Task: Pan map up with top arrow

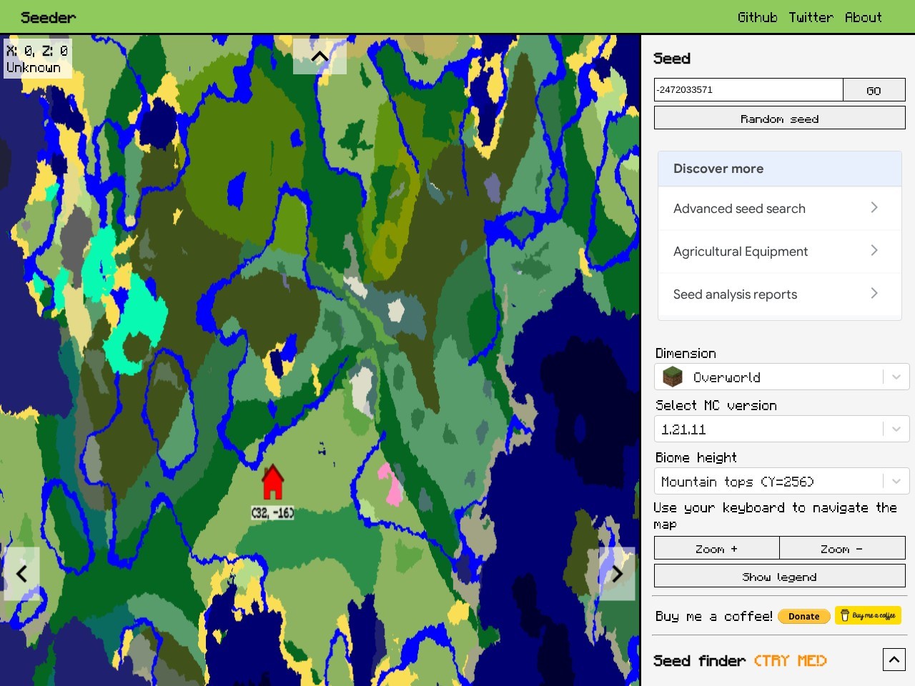Action: pyautogui.click(x=320, y=56)
